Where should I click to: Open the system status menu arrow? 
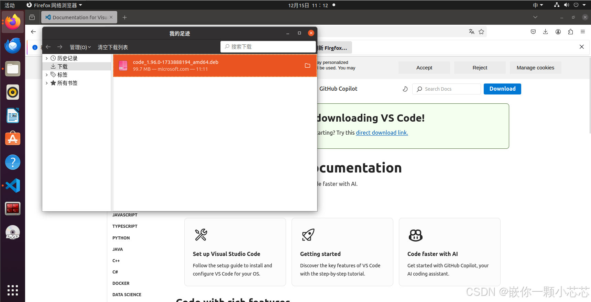[584, 5]
